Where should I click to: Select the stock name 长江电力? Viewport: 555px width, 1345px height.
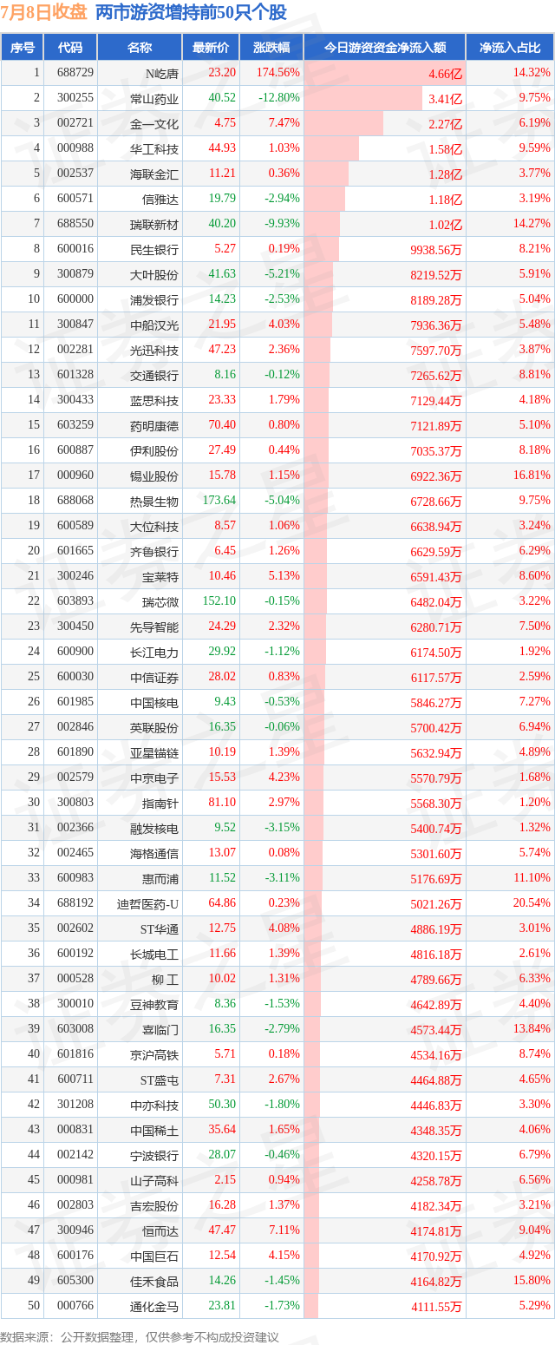click(x=154, y=652)
